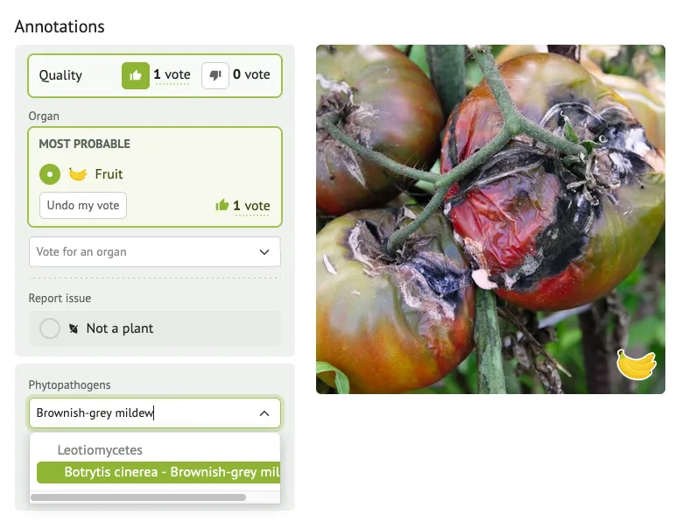The width and height of the screenshot is (682, 529).
Task: Open the 1 vote quality upvote link
Action: point(172,74)
